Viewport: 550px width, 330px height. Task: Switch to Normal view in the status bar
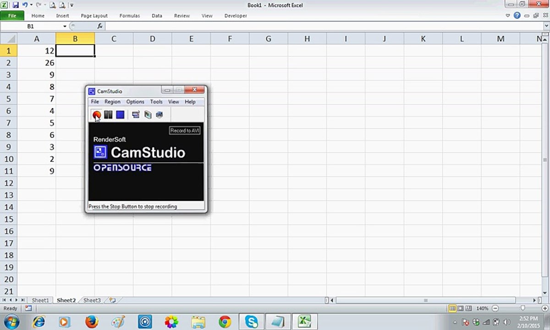[x=452, y=308]
